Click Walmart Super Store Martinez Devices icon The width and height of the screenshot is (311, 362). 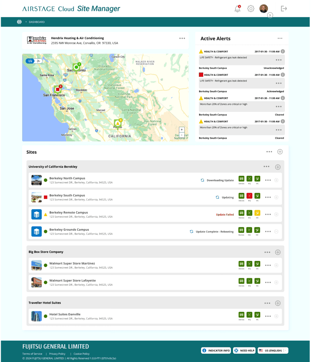(x=241, y=264)
